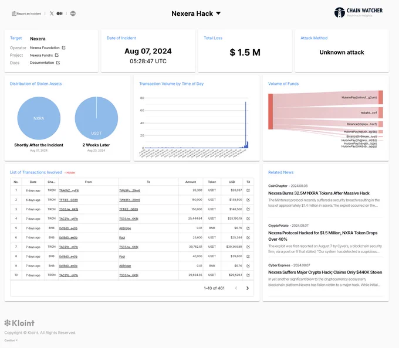The image size is (399, 348).
Task: Open TX link icon for row 6
Action: (248, 237)
